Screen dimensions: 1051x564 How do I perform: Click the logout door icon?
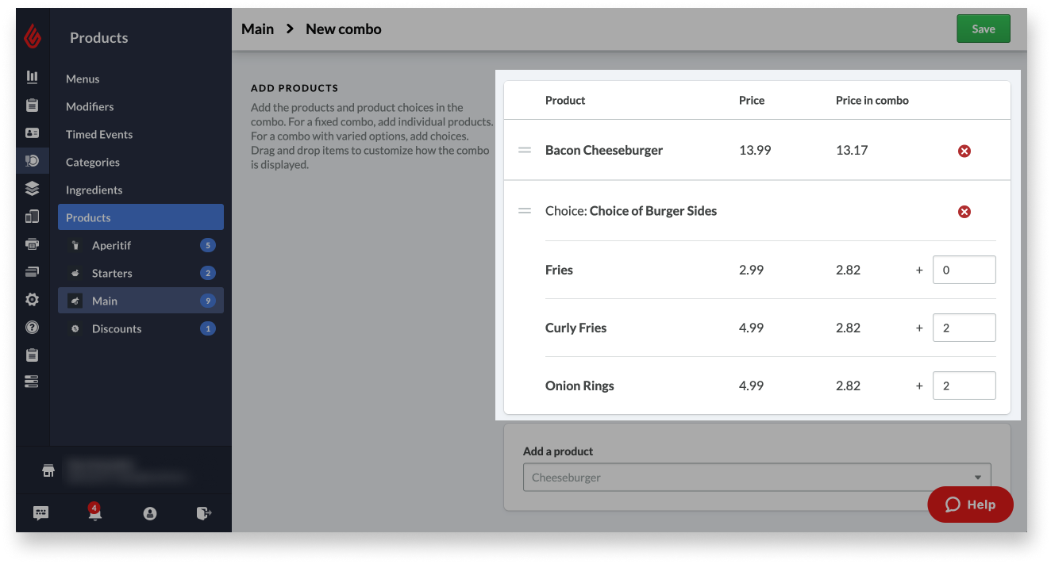(204, 513)
